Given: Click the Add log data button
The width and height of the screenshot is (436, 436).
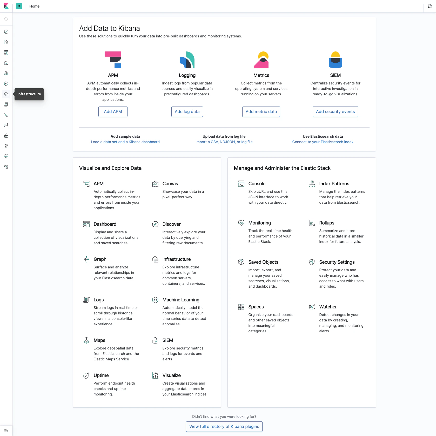Looking at the screenshot, I should (x=187, y=112).
